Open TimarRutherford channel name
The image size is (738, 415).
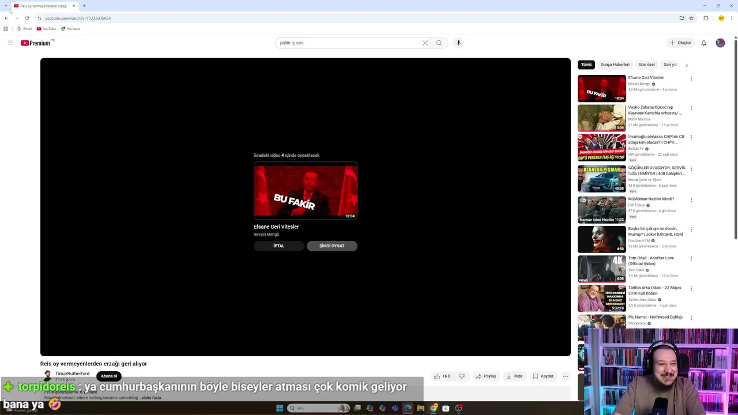click(x=72, y=373)
